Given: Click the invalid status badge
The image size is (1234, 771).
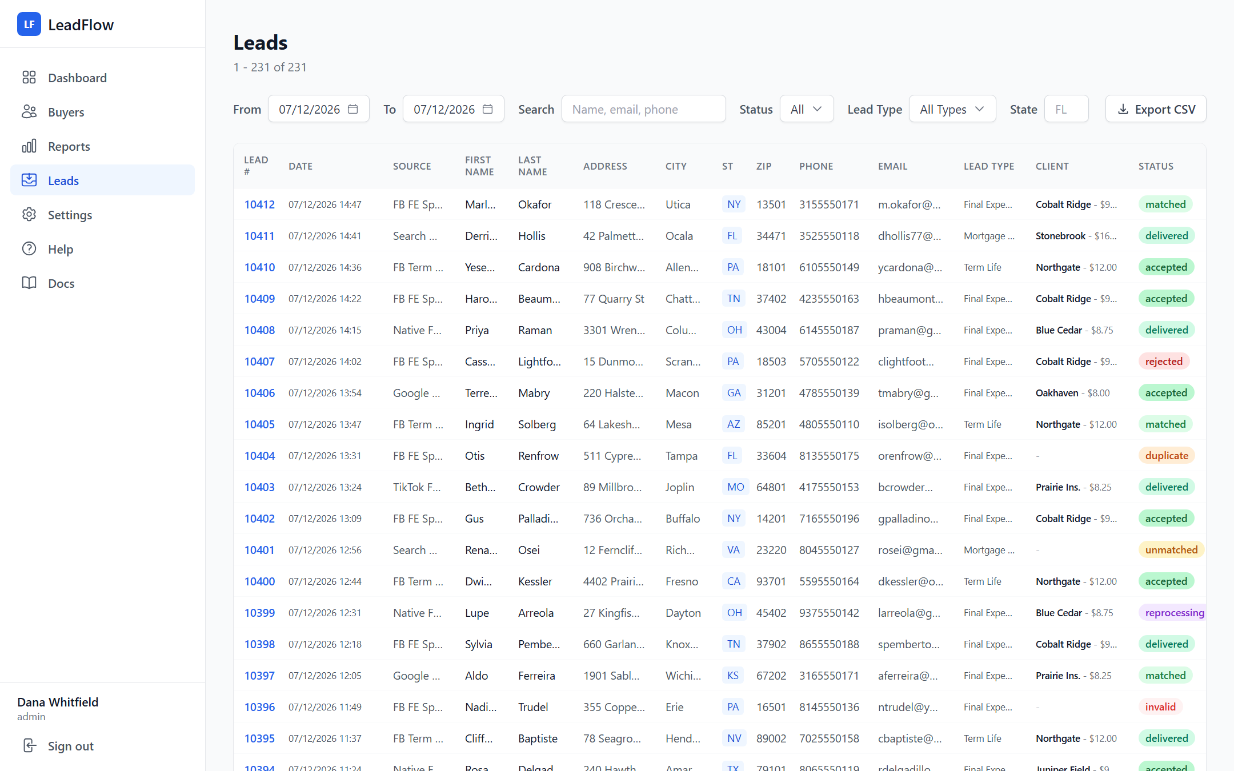Looking at the screenshot, I should coord(1160,706).
